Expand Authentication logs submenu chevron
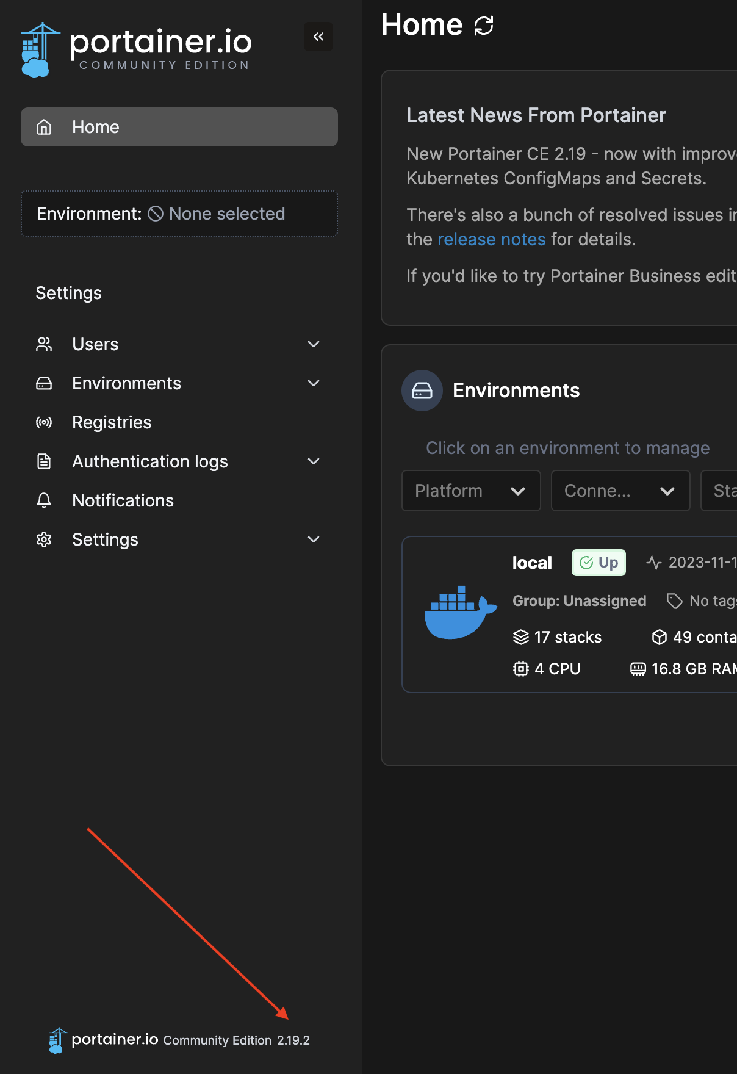This screenshot has width=737, height=1074. tap(314, 461)
